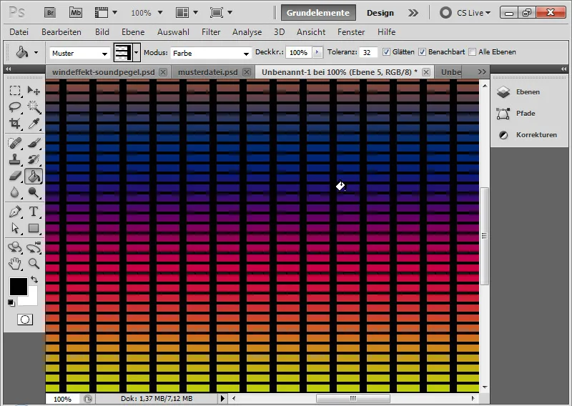Select the Grundelemente workspace
The width and height of the screenshot is (572, 406).
click(x=318, y=13)
